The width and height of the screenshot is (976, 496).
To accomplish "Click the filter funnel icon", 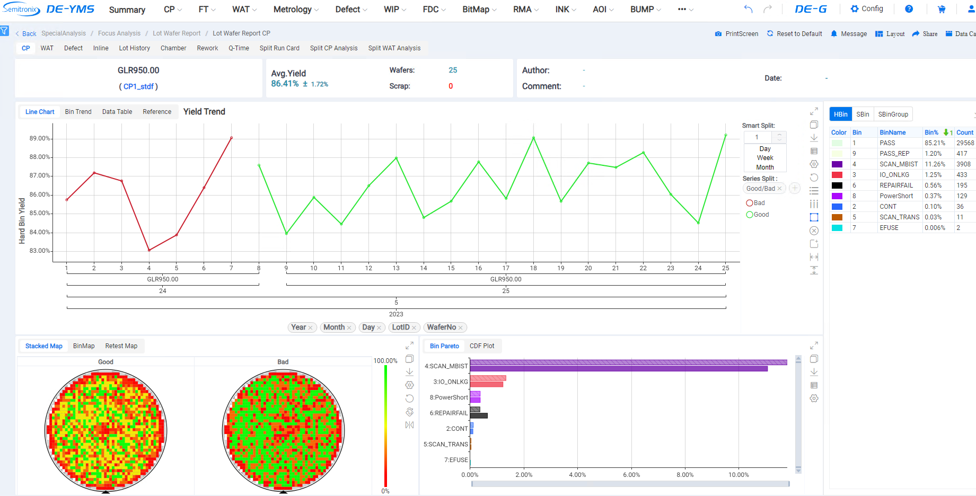I will click(x=4, y=31).
